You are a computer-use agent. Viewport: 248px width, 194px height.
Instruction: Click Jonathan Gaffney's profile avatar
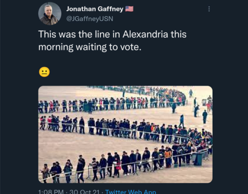click(50, 13)
